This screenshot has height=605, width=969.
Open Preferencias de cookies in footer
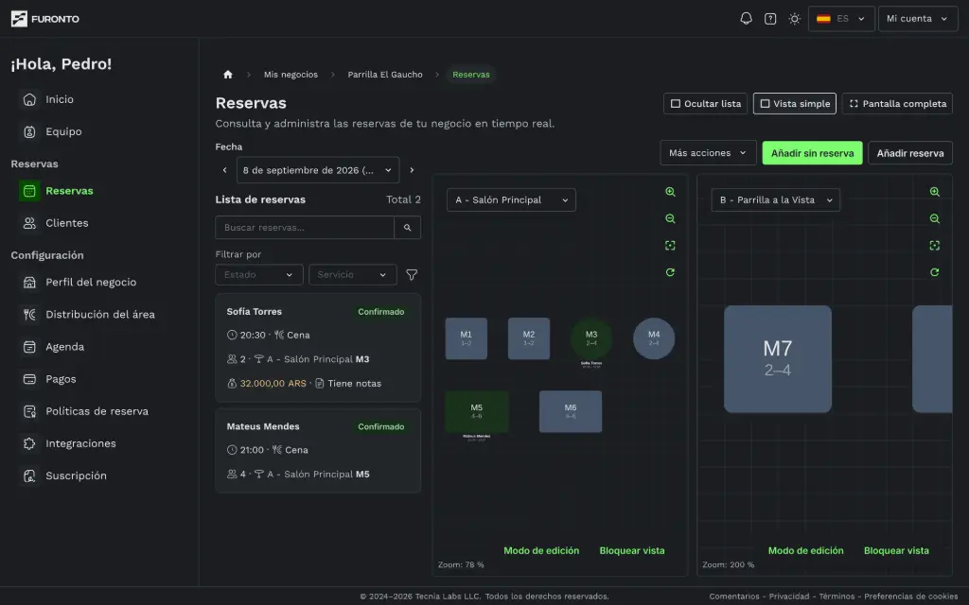pos(911,596)
